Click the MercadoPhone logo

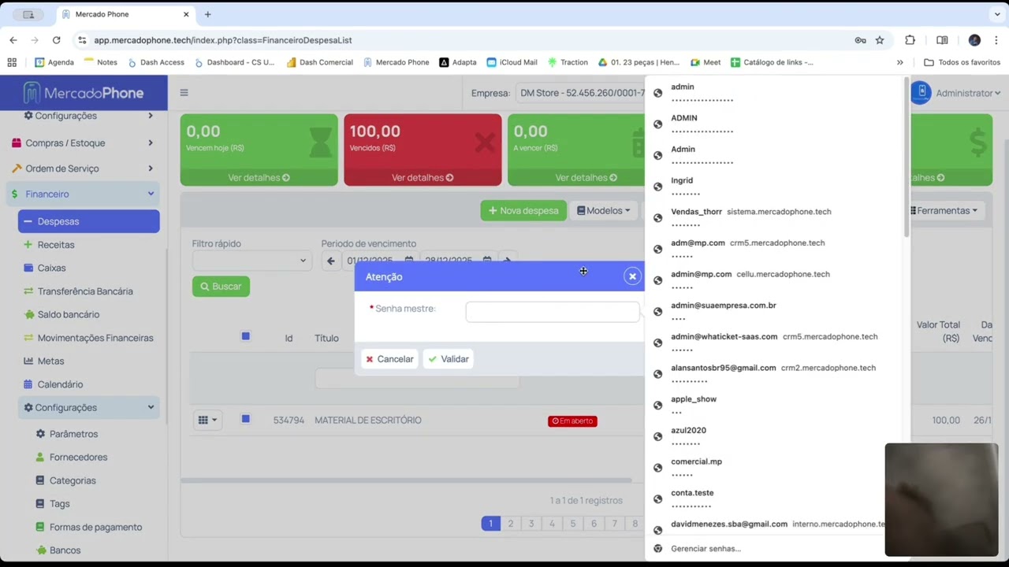[84, 93]
